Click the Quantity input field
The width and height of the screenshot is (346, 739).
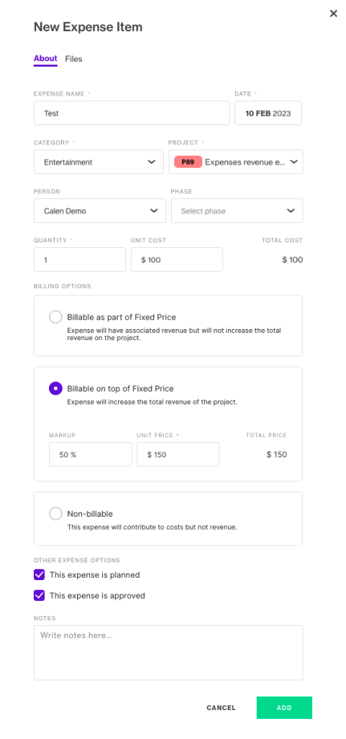pos(79,260)
